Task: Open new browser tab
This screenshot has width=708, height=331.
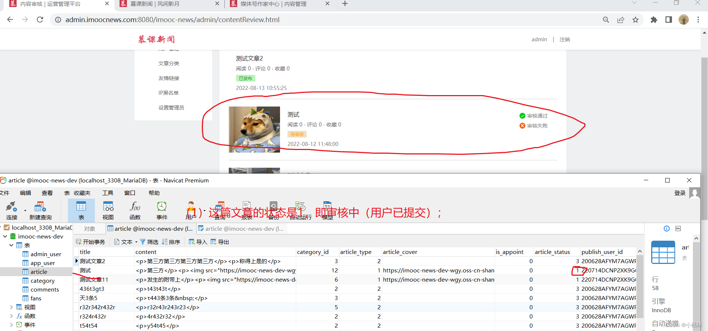Action: (x=345, y=4)
